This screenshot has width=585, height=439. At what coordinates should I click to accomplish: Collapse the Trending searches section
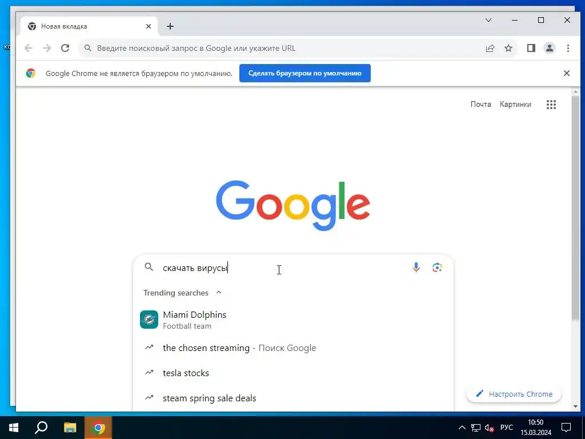(x=219, y=292)
